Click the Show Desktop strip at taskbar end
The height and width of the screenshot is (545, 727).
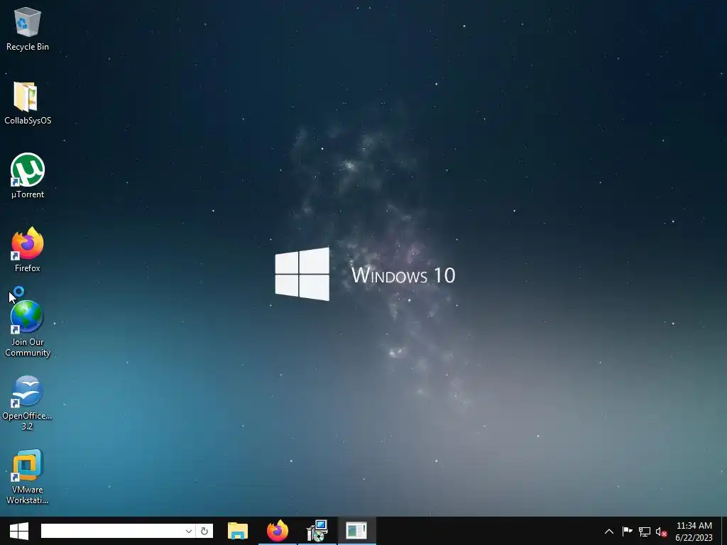pyautogui.click(x=724, y=531)
